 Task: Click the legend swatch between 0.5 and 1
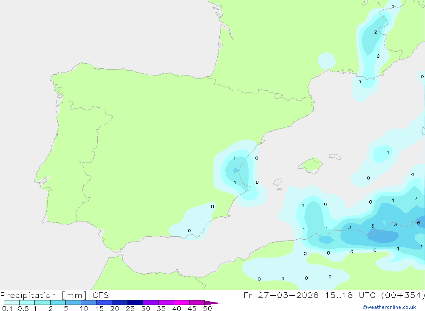(x=27, y=303)
